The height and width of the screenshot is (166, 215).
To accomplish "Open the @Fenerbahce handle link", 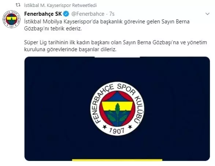I will point(88,14).
